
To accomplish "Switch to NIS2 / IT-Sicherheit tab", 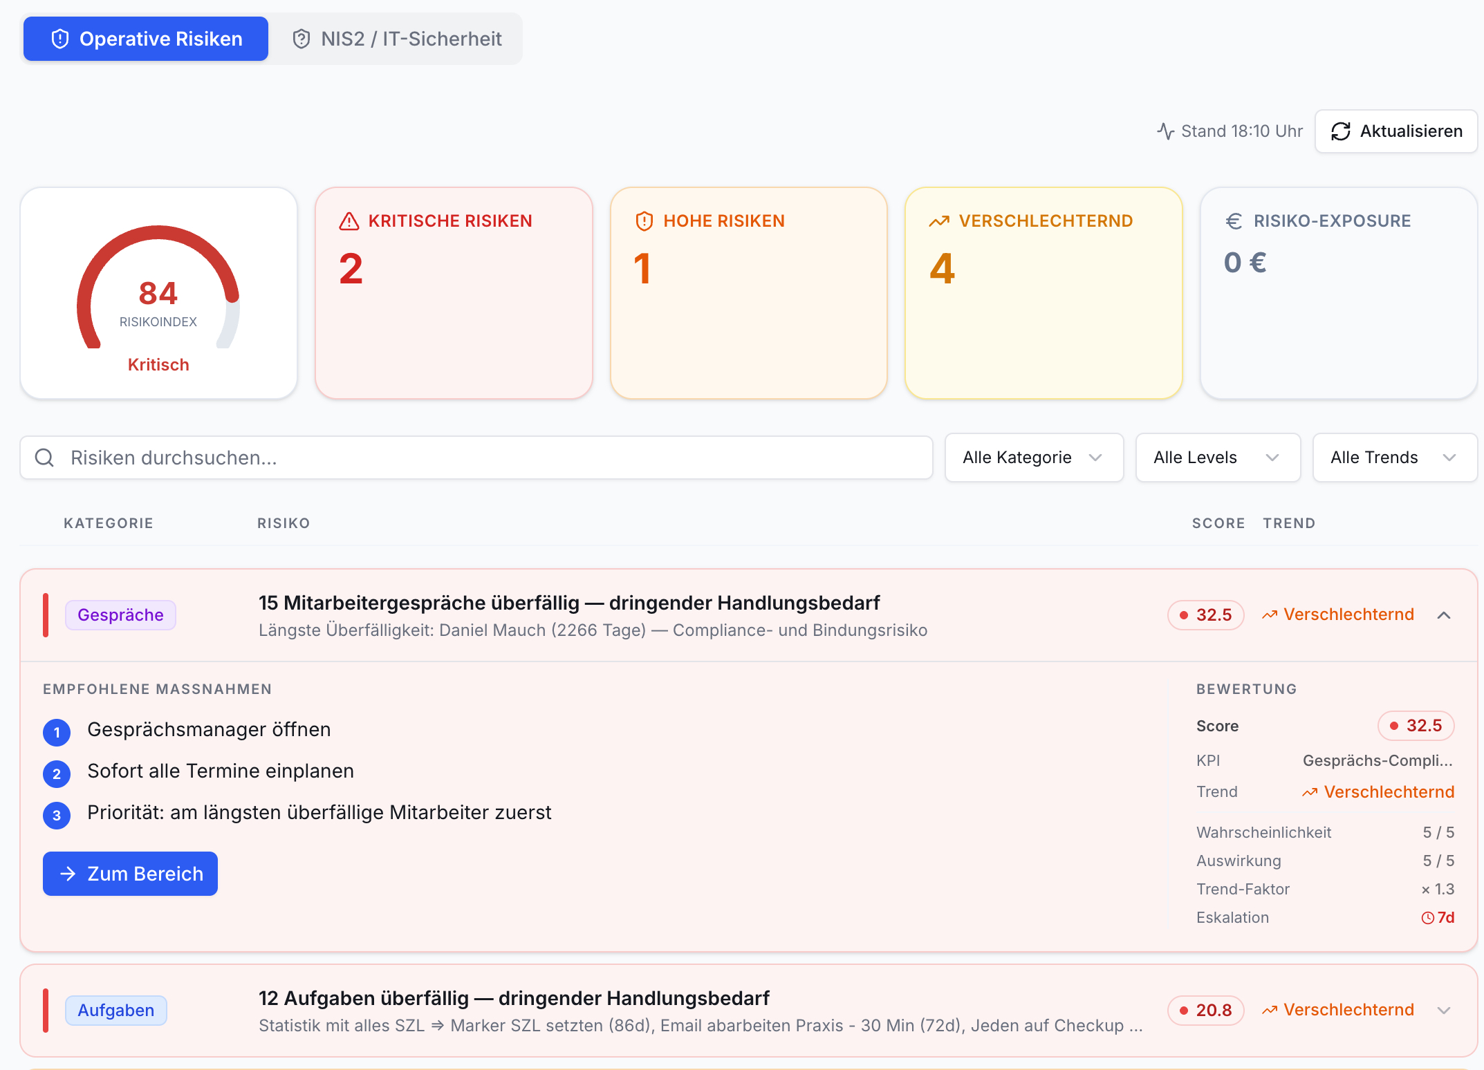I will click(397, 39).
